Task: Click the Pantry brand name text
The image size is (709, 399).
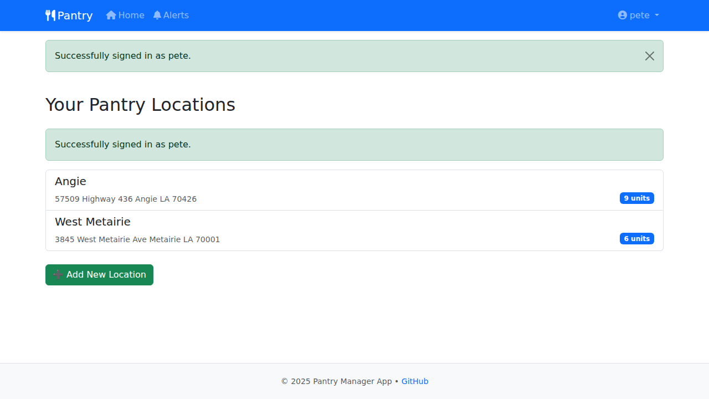Action: tap(75, 16)
